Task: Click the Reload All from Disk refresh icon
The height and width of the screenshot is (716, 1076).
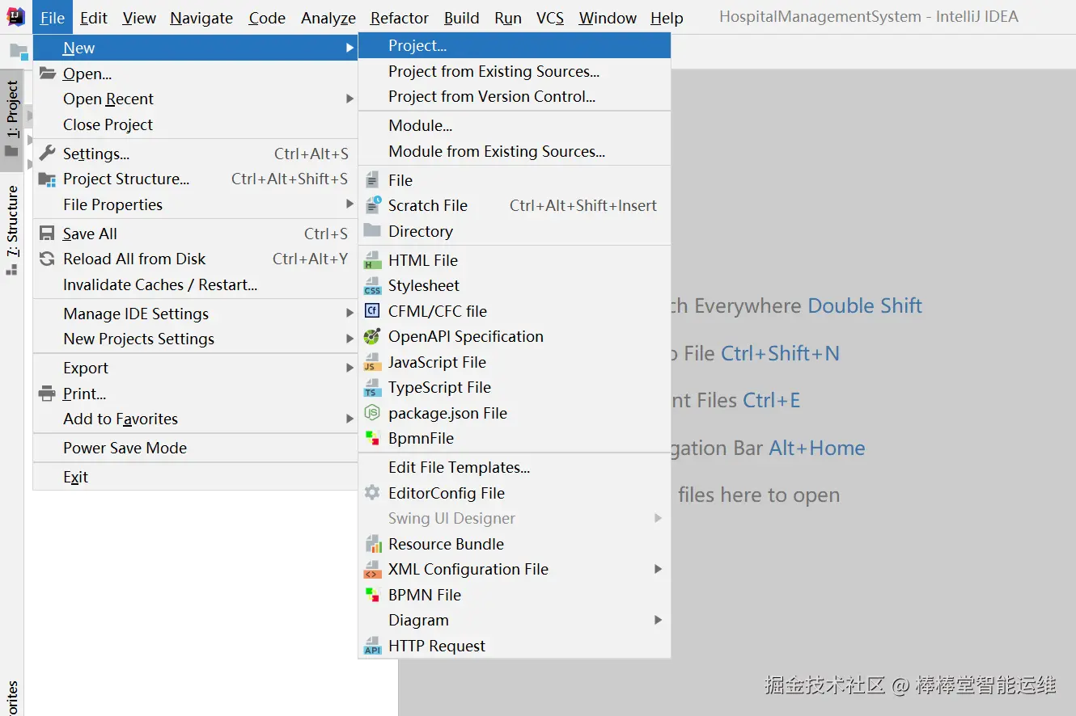Action: (x=48, y=259)
